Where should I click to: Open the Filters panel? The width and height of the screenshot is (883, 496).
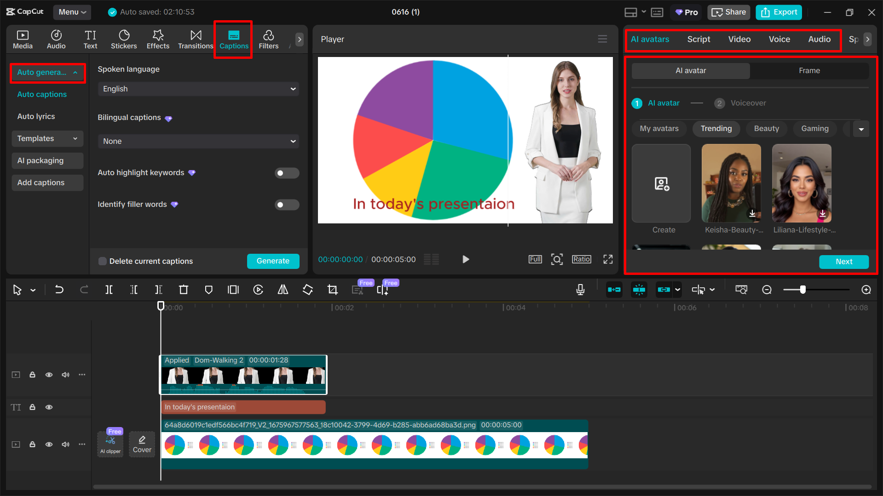269,39
